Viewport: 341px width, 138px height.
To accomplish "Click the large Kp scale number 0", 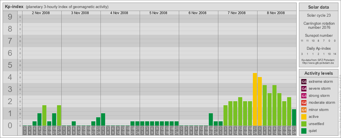I will [10, 125].
